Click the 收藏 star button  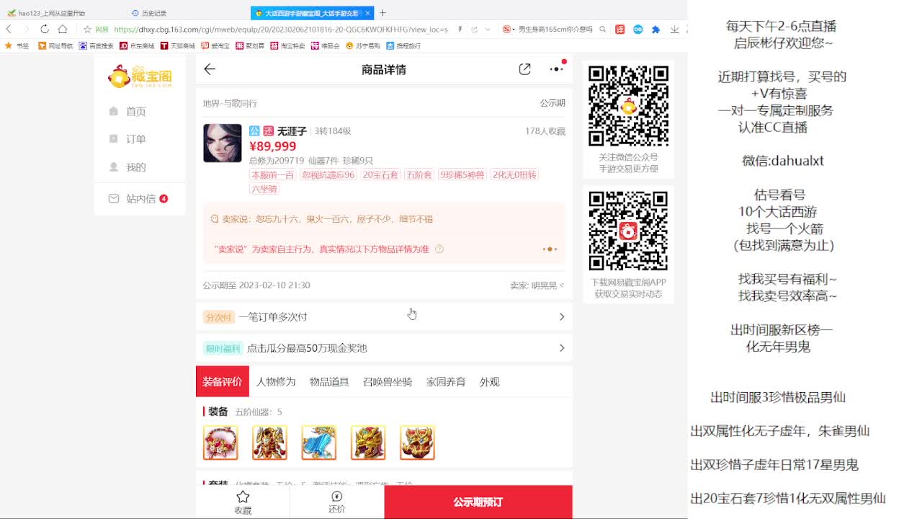pyautogui.click(x=243, y=502)
